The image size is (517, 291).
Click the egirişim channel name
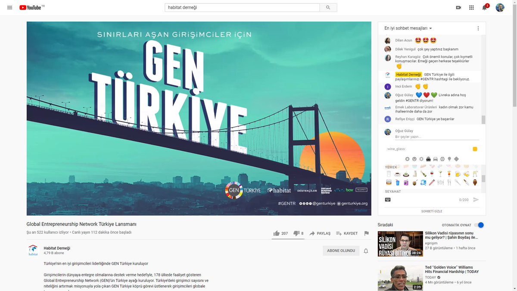431,243
